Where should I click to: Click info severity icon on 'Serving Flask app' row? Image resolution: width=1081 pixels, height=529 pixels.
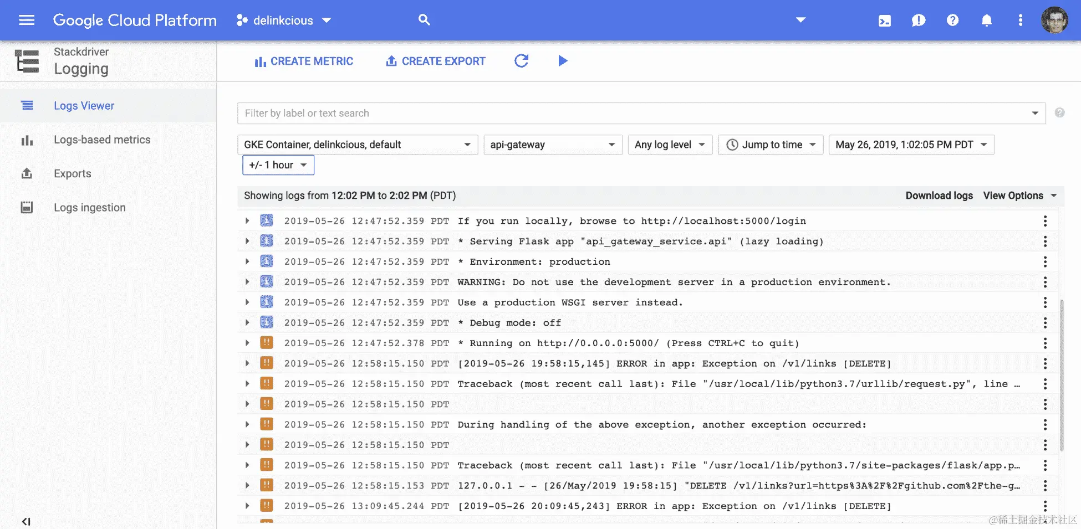[x=267, y=241]
